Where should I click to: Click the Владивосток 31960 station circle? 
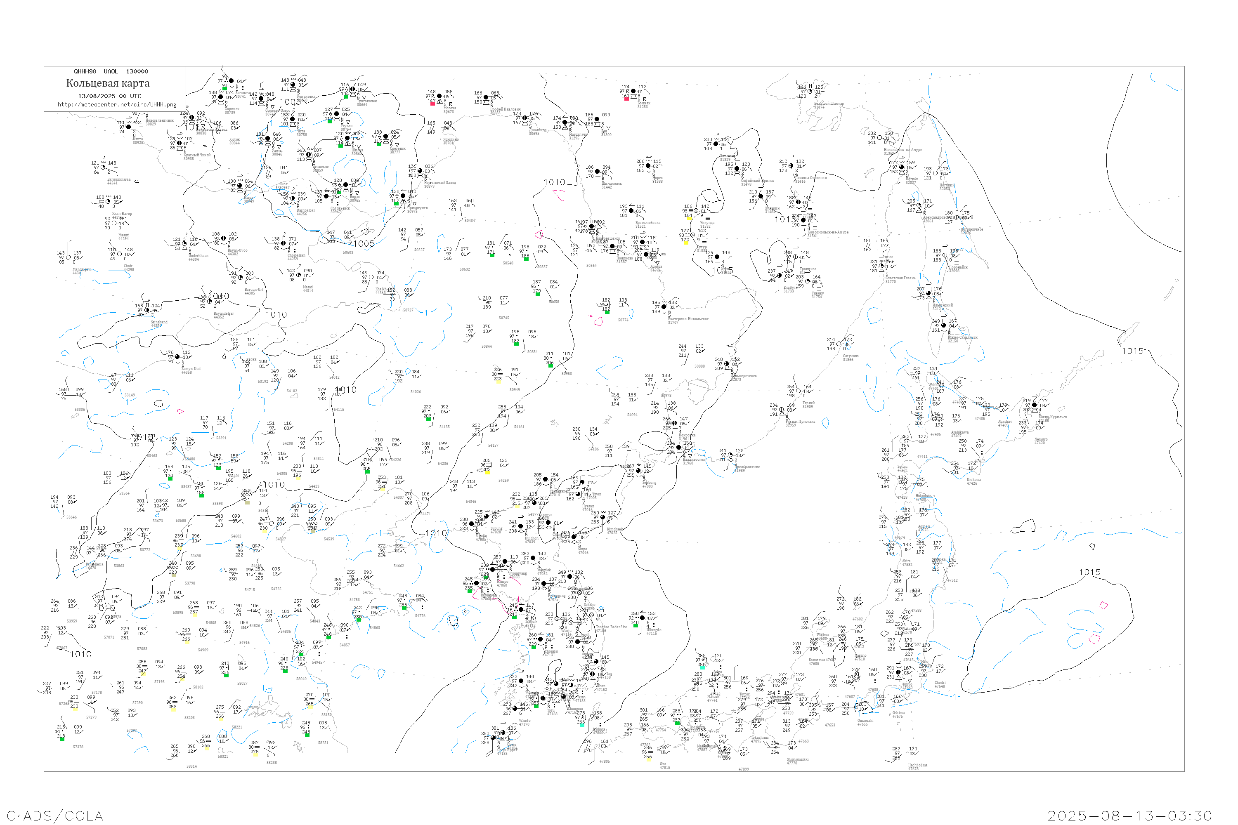point(679,448)
